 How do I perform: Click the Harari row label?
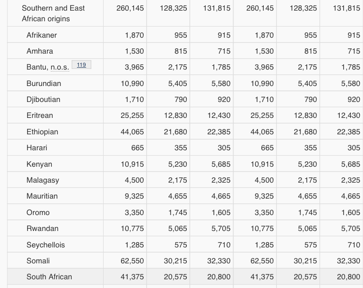pyautogui.click(x=37, y=148)
